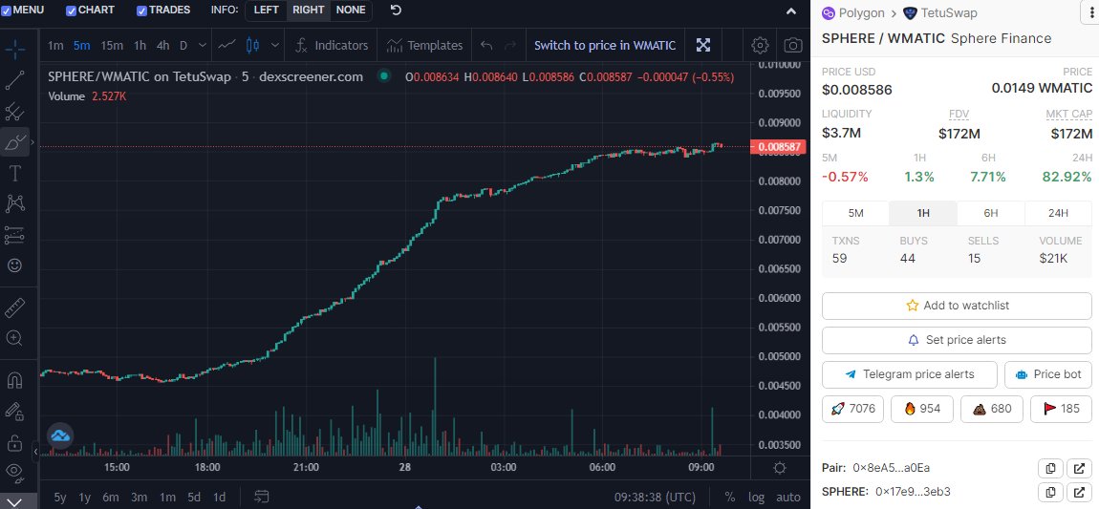Select the trend line drawing tool

14,80
